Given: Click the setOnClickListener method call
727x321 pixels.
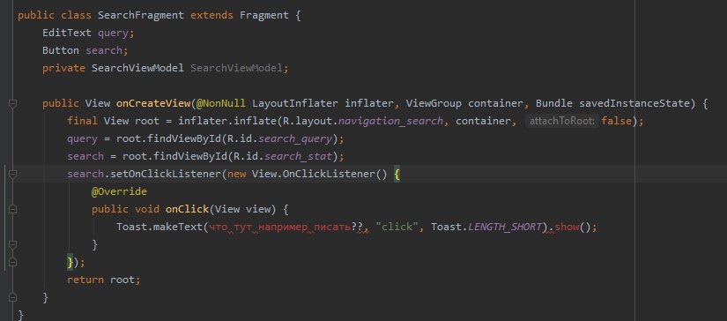Looking at the screenshot, I should click(165, 174).
